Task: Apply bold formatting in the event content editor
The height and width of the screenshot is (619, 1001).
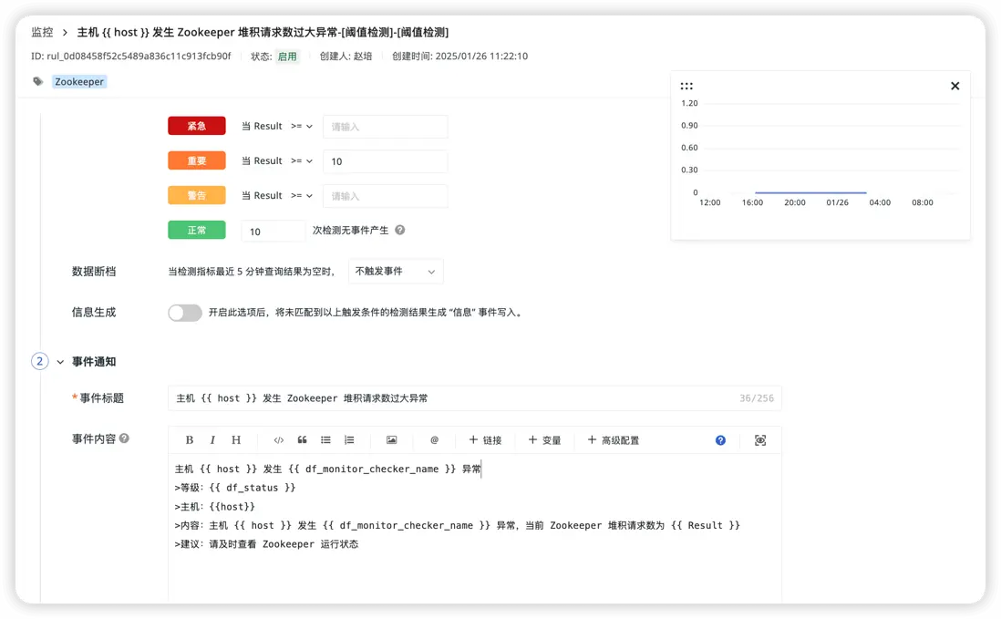Action: point(189,439)
